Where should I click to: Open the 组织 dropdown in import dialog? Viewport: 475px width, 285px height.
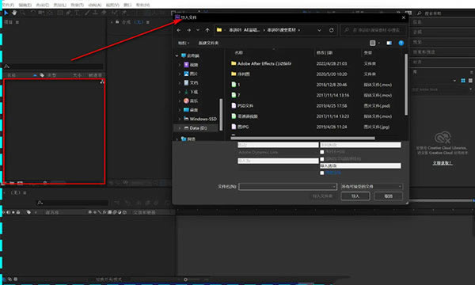tap(184, 43)
